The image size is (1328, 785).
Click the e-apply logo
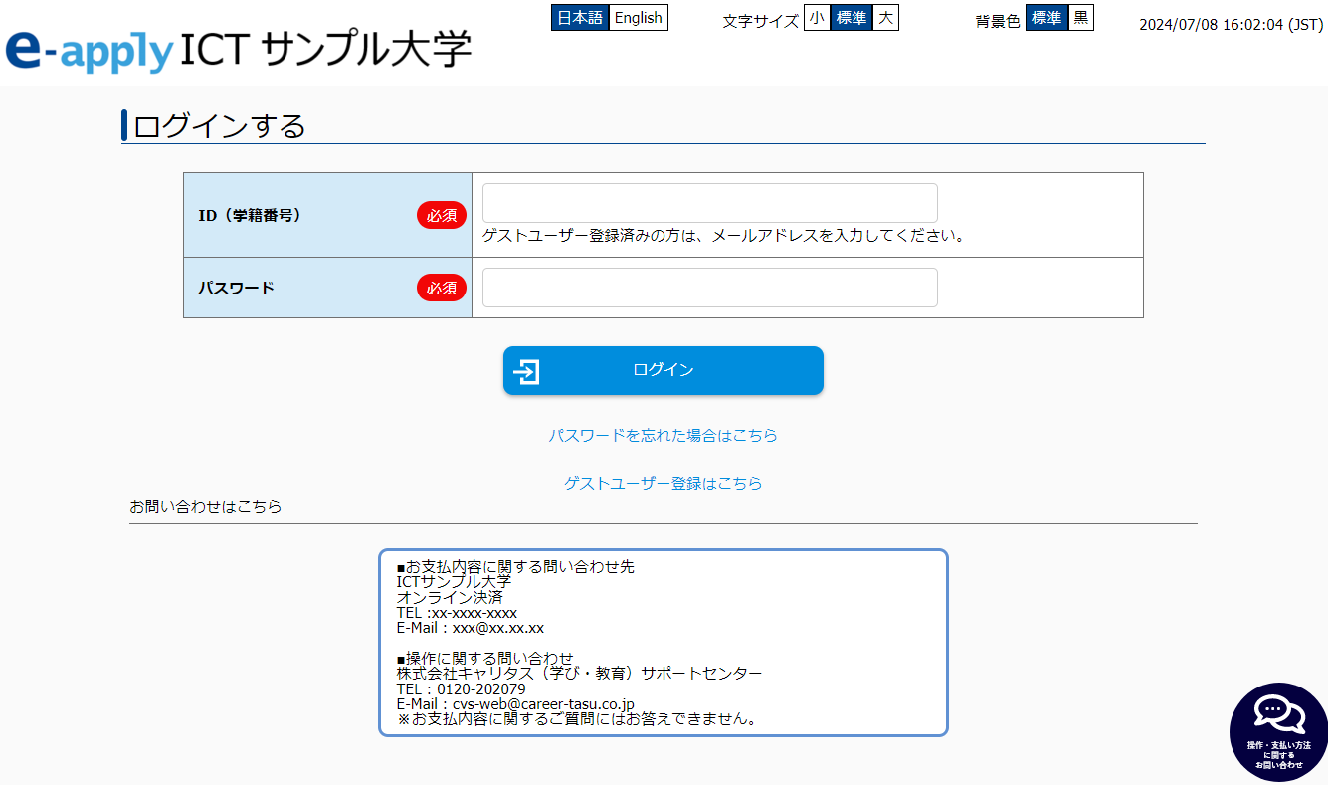point(90,51)
